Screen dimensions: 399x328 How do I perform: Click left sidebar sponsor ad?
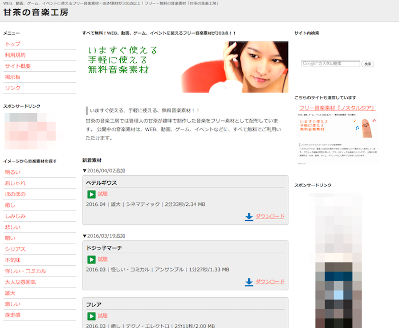coord(30,131)
